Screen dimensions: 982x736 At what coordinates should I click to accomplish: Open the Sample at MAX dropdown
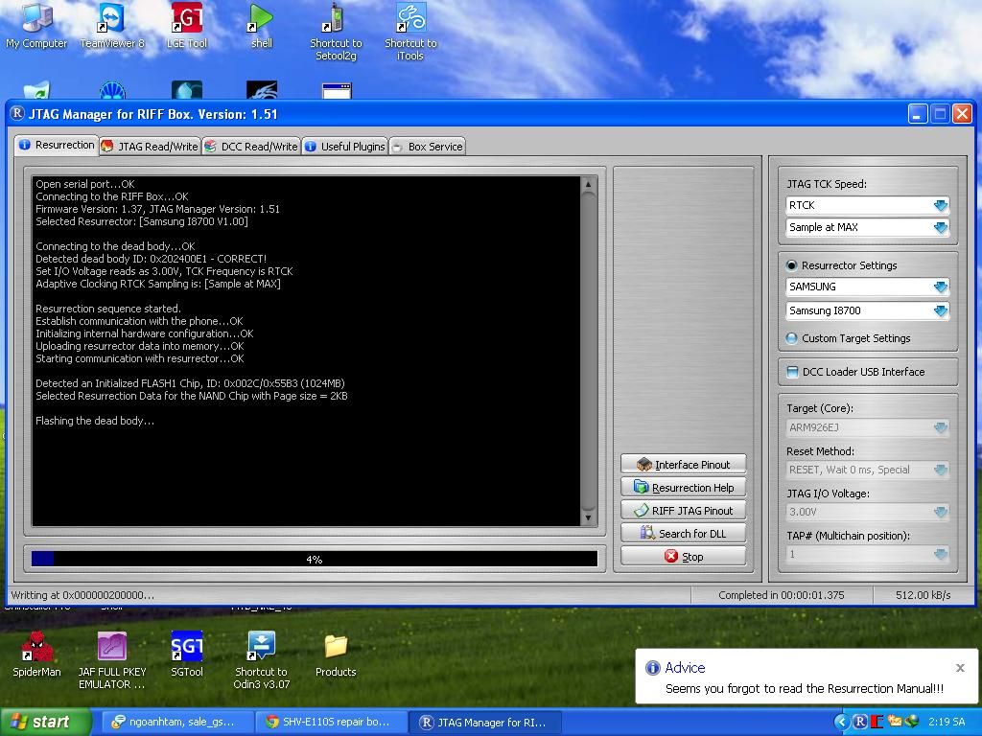867,227
